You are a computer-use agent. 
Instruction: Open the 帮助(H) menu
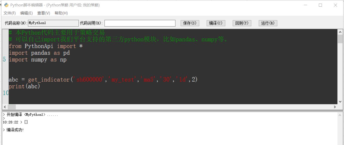61,13
